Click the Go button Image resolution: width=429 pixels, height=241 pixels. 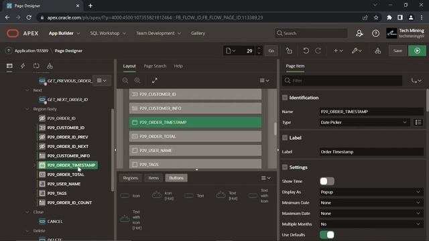tap(271, 51)
